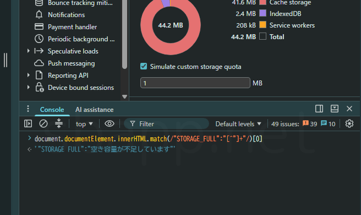The width and height of the screenshot is (361, 215).
Task: Click the Reporting API document icon
Action: click(39, 75)
